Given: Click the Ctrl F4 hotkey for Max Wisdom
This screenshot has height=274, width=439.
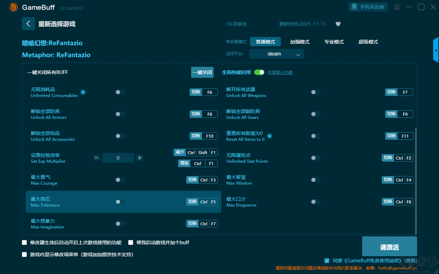Looking at the screenshot, I should click(398, 180).
